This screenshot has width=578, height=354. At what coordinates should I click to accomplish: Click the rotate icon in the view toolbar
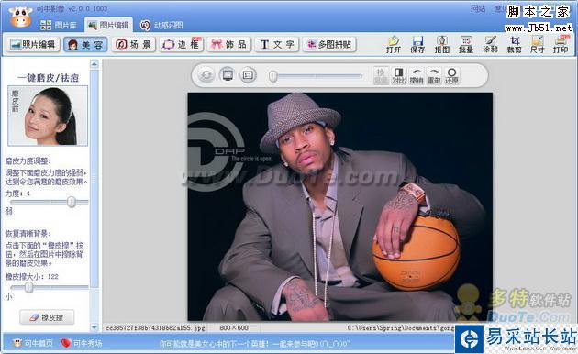(206, 75)
